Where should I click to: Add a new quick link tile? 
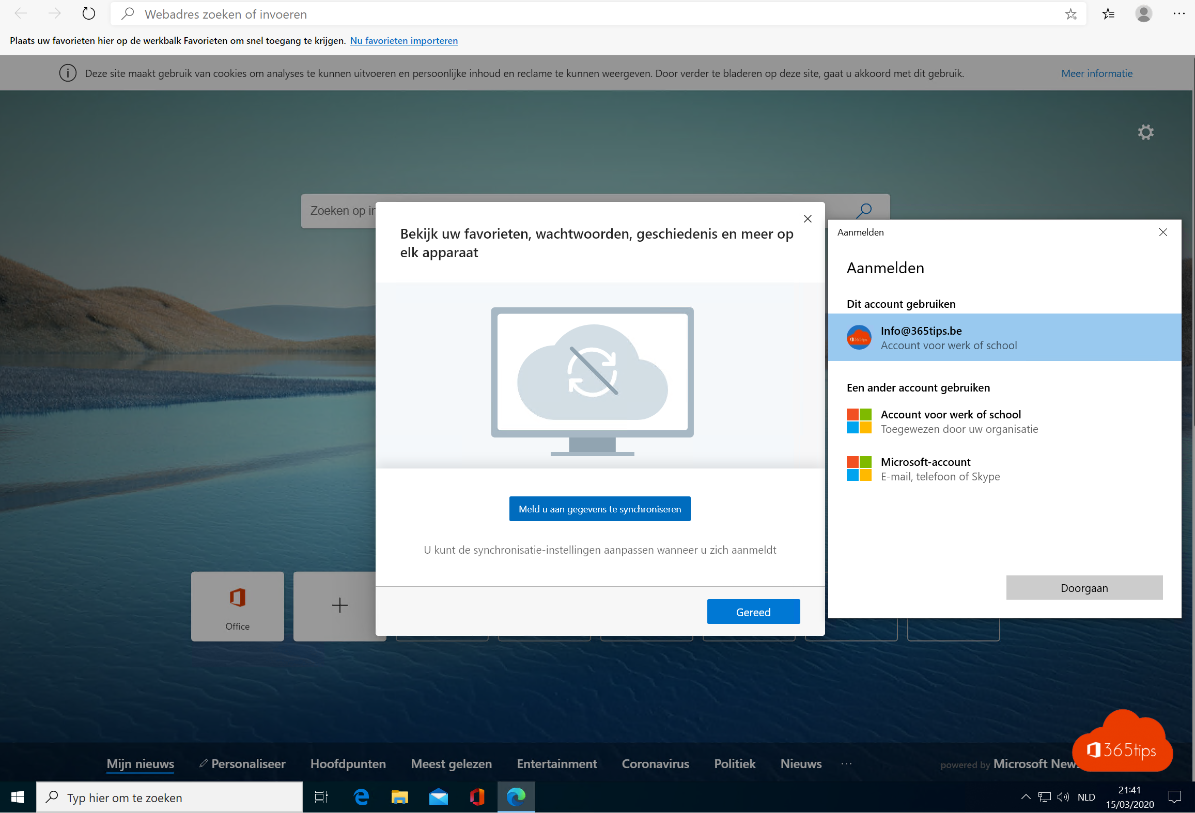point(339,606)
